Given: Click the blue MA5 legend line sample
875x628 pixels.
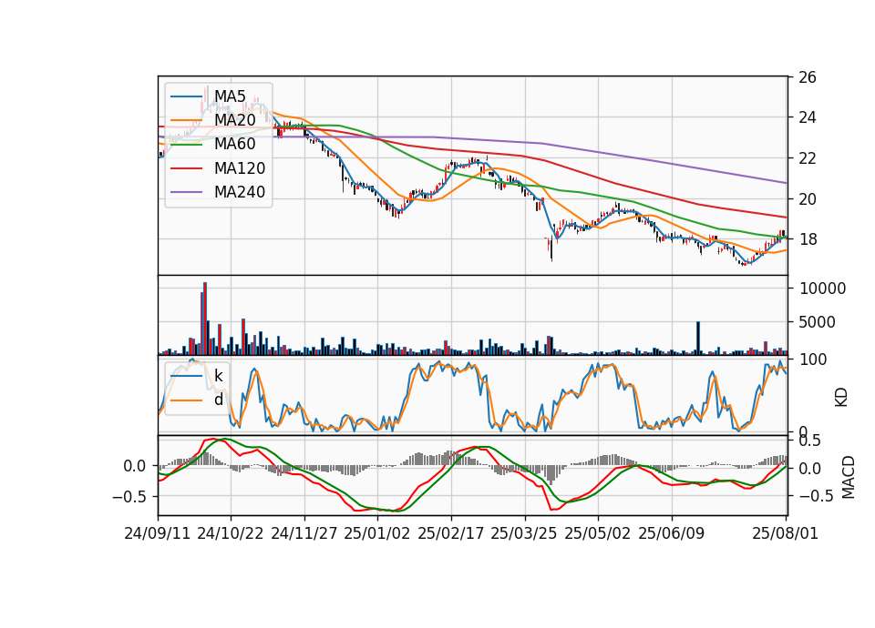Looking at the screenshot, I should point(186,96).
